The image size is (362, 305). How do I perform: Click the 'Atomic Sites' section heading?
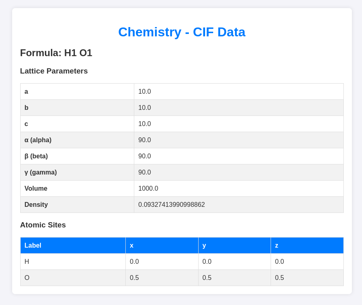pos(43,225)
